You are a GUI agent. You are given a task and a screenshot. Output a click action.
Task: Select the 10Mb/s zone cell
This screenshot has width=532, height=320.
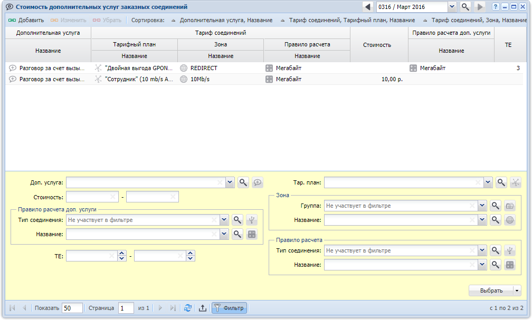[221, 79]
